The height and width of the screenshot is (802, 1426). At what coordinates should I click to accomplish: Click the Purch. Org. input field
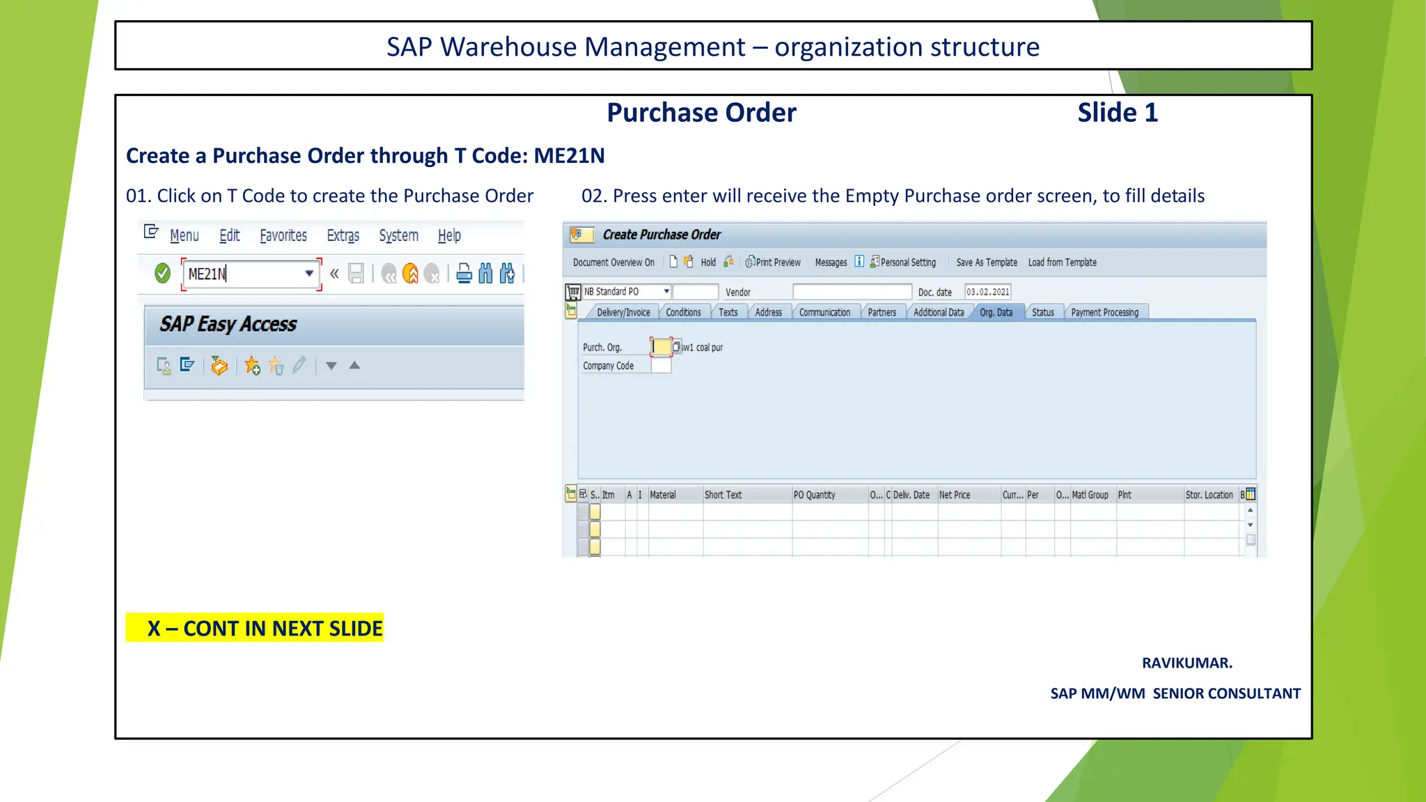(661, 347)
